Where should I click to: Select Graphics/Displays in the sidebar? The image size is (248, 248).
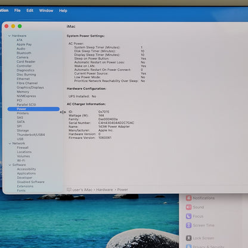[30, 88]
